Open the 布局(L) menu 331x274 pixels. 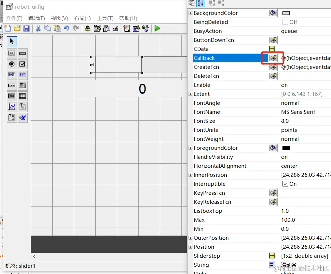click(x=82, y=18)
